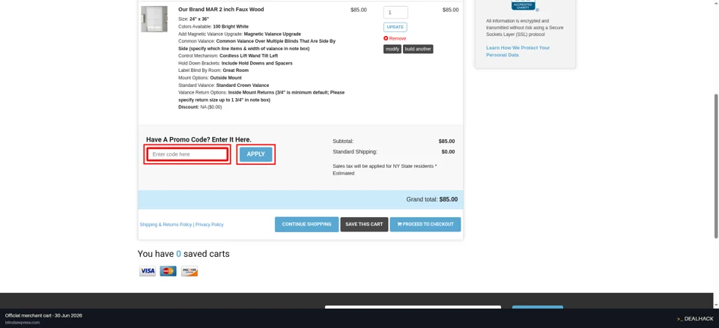Click the red Remove icon
The height and width of the screenshot is (328, 719).
(386, 38)
